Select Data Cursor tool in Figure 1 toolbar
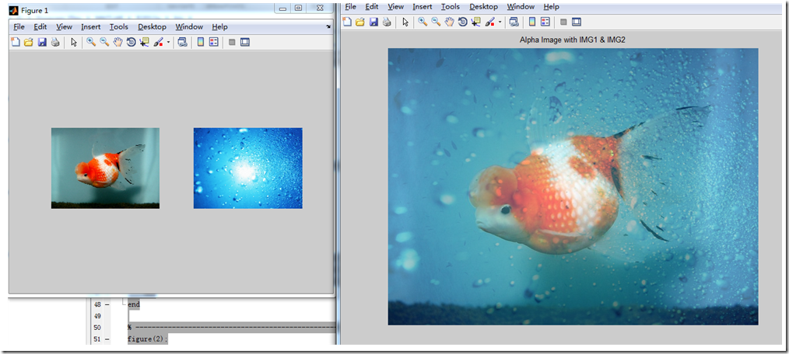The height and width of the screenshot is (354, 789). (145, 42)
